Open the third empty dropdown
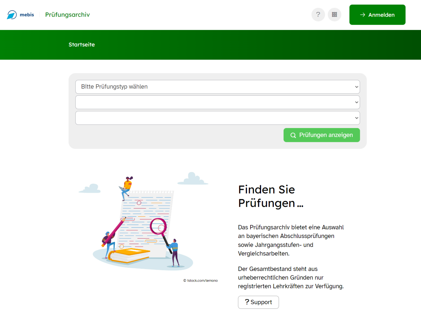 [x=218, y=118]
